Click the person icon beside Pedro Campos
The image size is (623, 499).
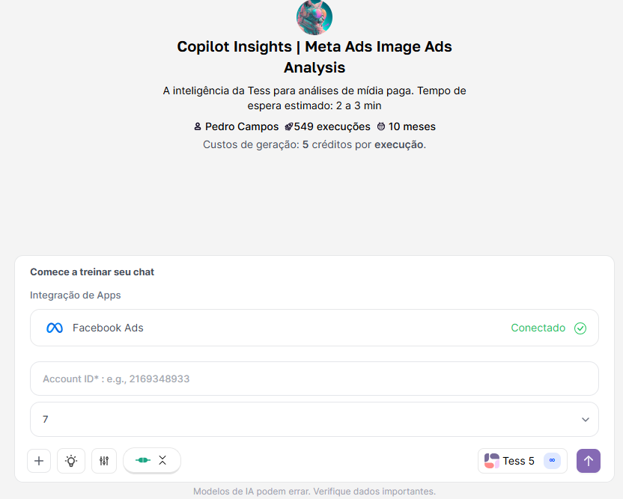(198, 126)
